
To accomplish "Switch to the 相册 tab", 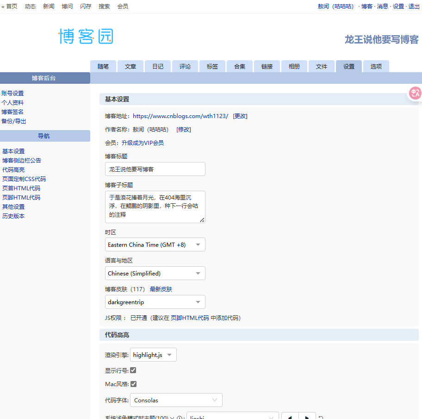I will point(294,66).
